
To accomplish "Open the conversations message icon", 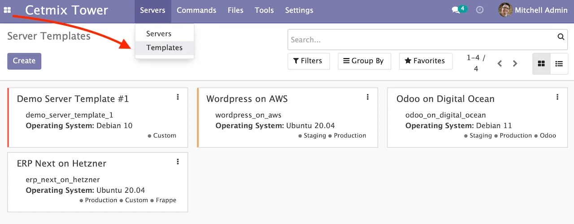I will click(x=456, y=10).
